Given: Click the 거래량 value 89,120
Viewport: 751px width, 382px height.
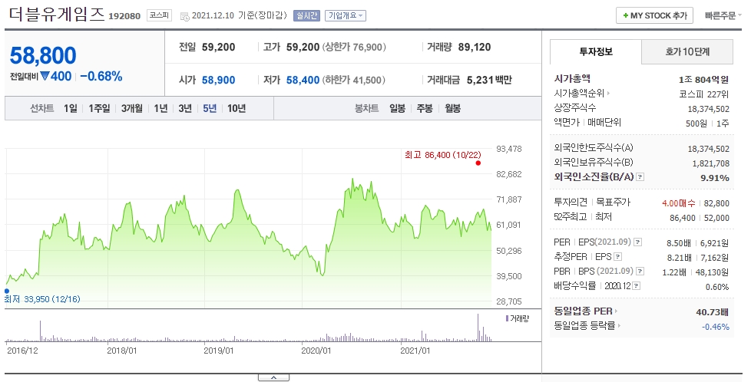Looking at the screenshot, I should 474,48.
